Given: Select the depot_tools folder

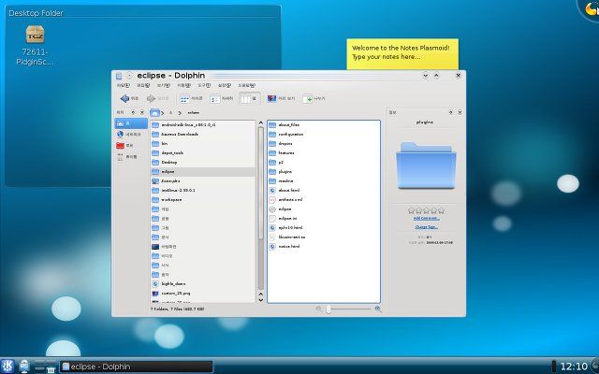Looking at the screenshot, I should pyautogui.click(x=168, y=153).
